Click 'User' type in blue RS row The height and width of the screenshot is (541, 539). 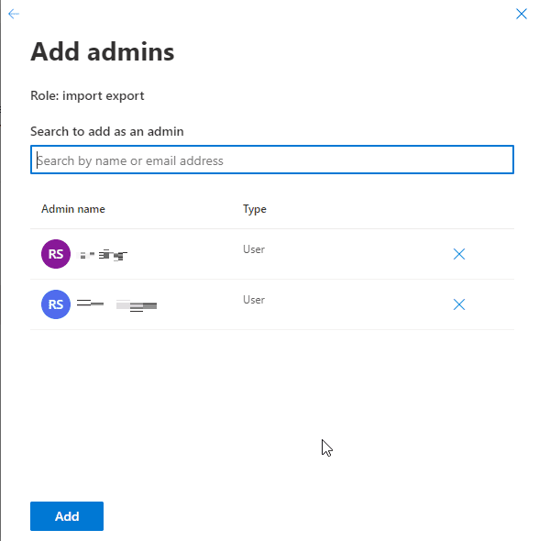coord(254,300)
